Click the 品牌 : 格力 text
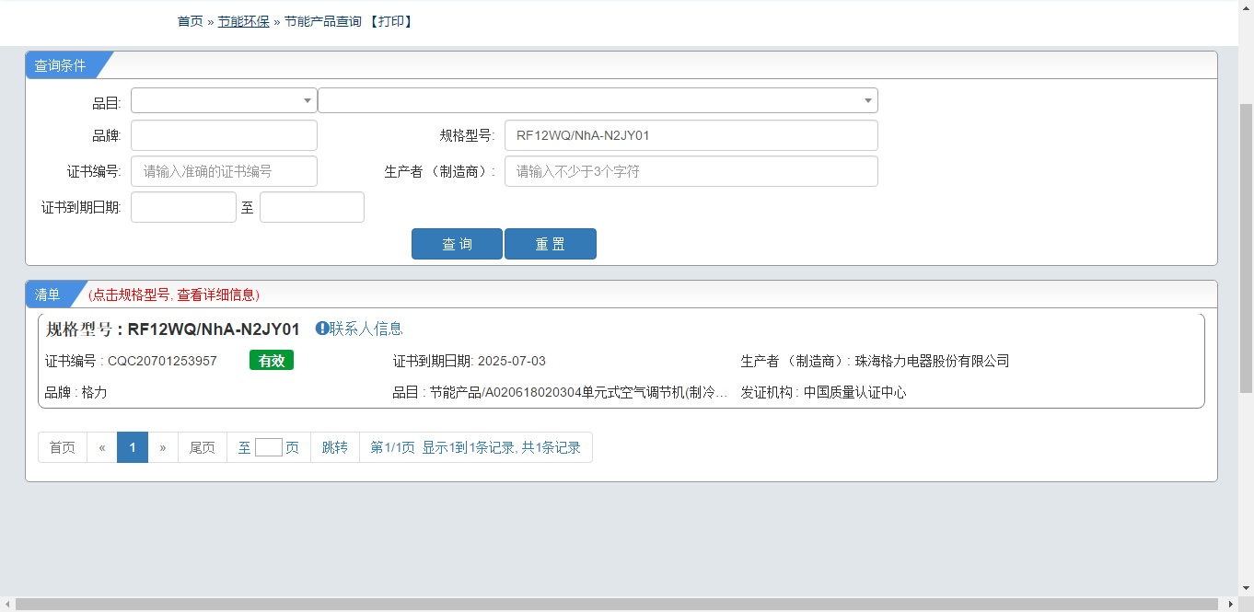Screen dimensions: 1254x612 pyautogui.click(x=76, y=392)
